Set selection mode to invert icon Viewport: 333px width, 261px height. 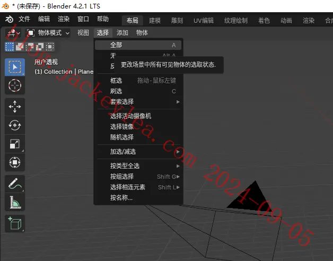click(40, 47)
